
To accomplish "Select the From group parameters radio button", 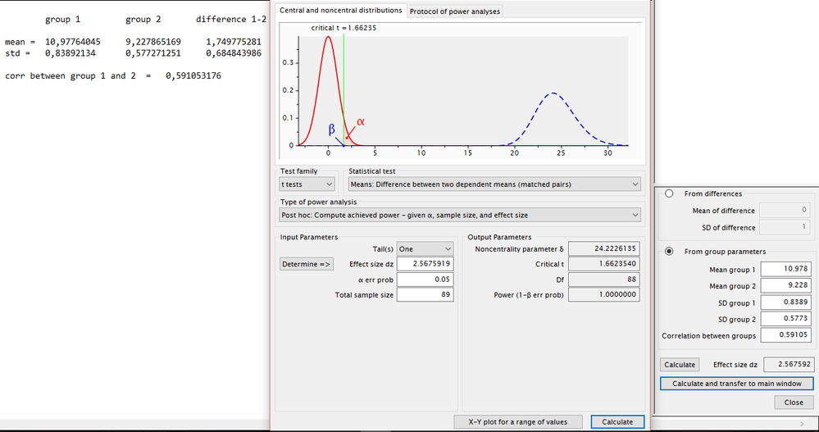I will click(669, 252).
